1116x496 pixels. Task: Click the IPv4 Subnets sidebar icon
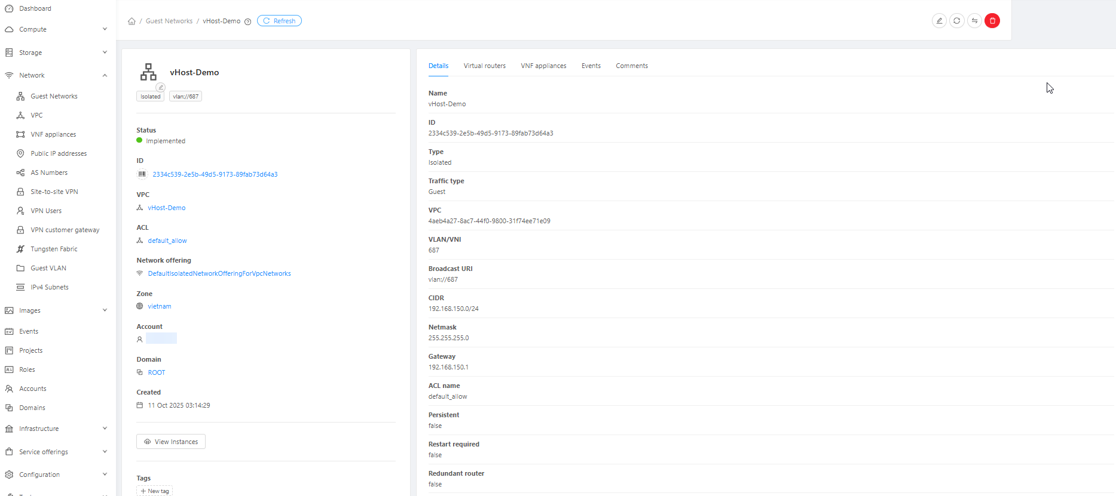[20, 287]
